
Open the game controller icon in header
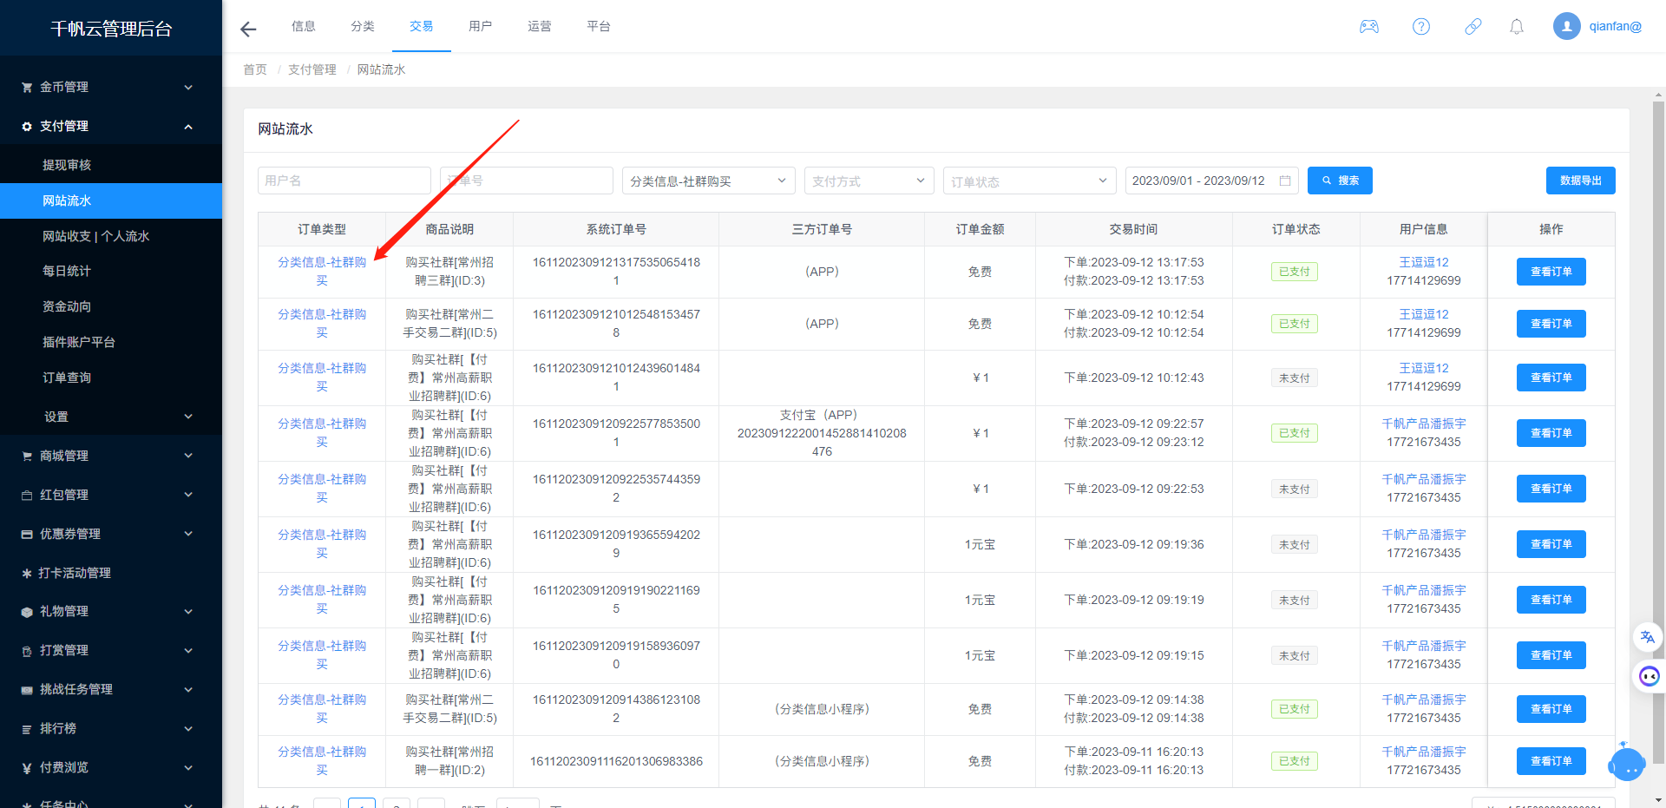1369,27
